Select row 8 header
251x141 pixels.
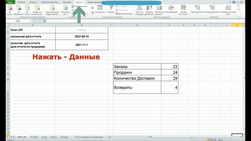[8, 67]
